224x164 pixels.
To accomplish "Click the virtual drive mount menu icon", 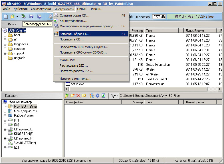I will click(x=56, y=26).
